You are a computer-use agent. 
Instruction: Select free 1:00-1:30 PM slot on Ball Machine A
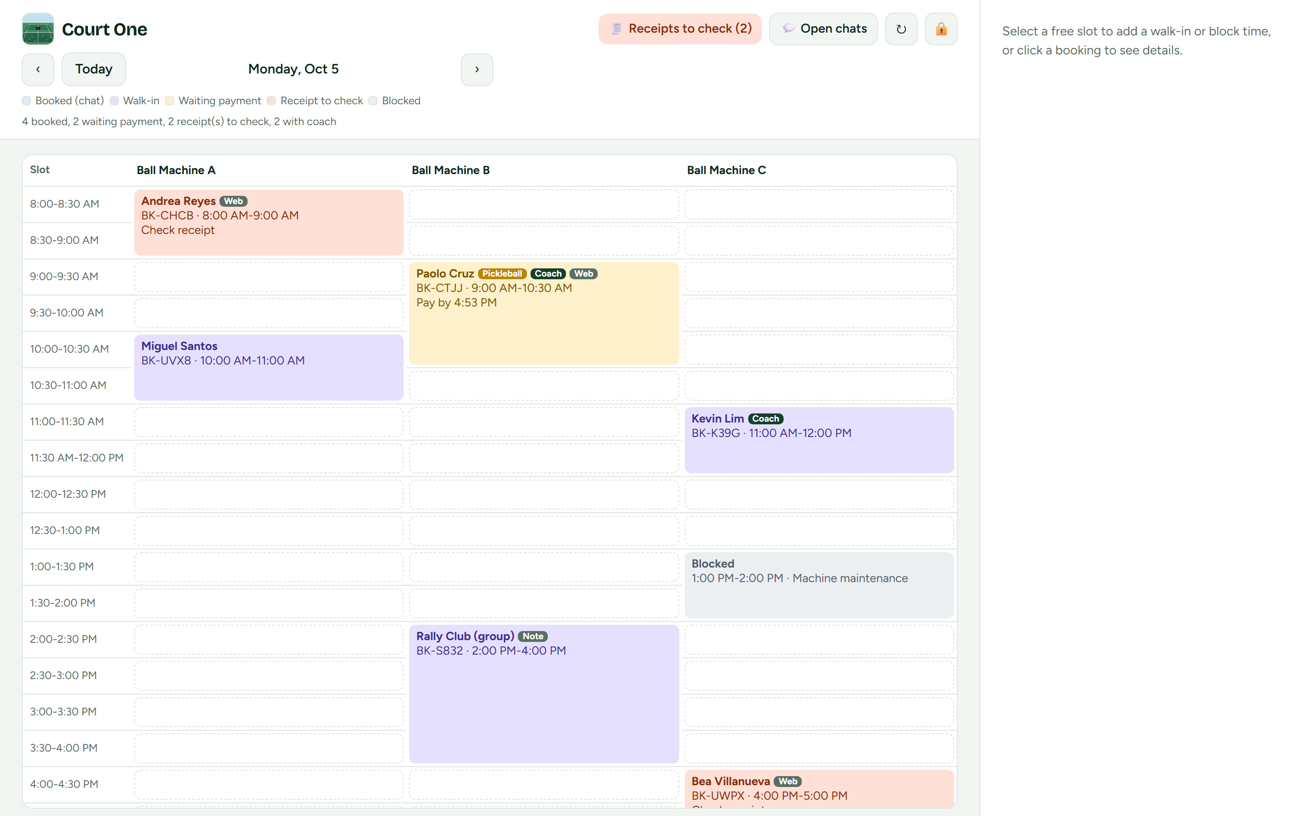click(x=269, y=567)
